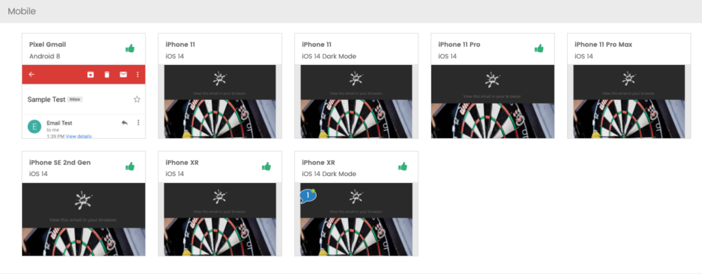The width and height of the screenshot is (702, 274).
Task: Click trash icon in Gmail preview toolbar
Action: (106, 75)
